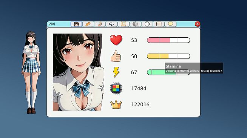Viewport: 247px width, 138px height.
Task: Click the standing Vivi character on desktop
Action: [x=31, y=72]
